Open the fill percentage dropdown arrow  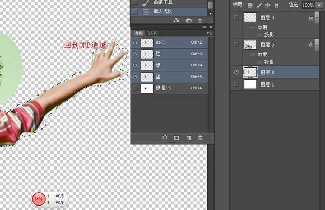319,5
